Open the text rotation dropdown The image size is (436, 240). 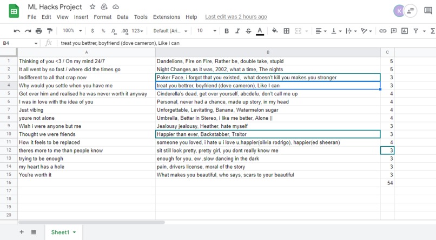click(x=366, y=31)
